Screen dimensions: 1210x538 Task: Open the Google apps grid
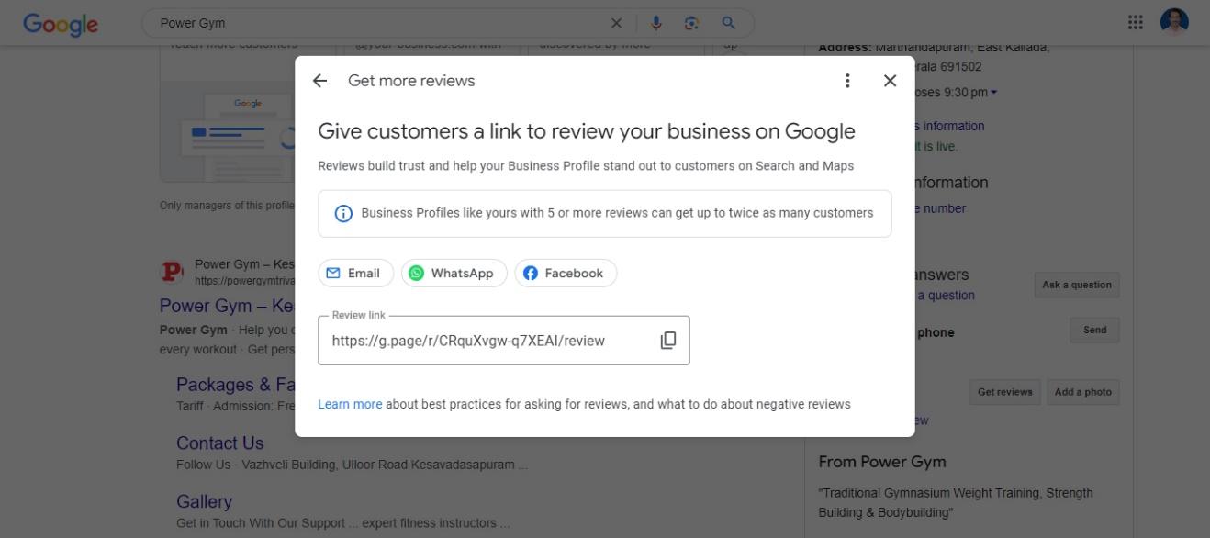[1136, 23]
